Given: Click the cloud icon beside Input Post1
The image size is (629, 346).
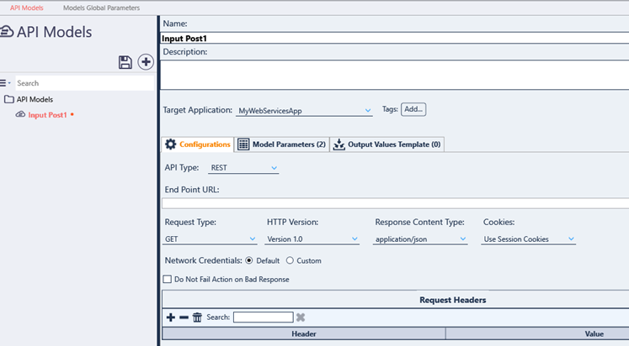Looking at the screenshot, I should click(x=20, y=114).
